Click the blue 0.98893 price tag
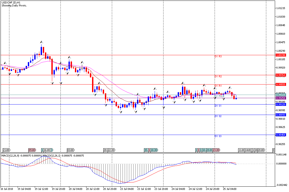This screenshot has width=289, height=192. 281,115
